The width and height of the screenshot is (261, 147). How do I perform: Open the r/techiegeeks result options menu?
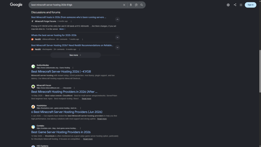[80, 49]
